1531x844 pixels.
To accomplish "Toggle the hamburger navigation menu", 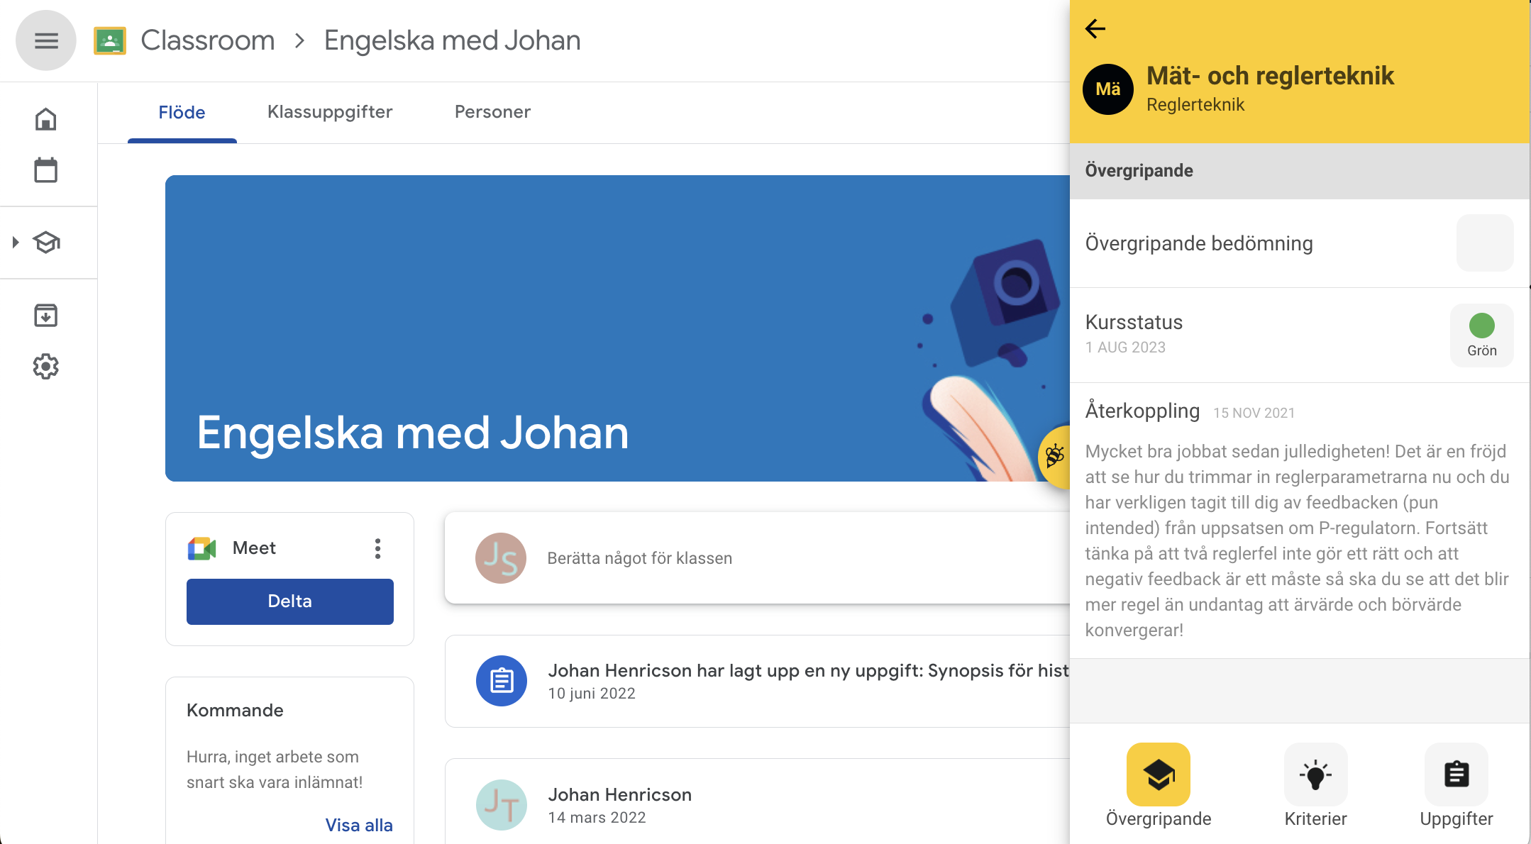I will (45, 40).
